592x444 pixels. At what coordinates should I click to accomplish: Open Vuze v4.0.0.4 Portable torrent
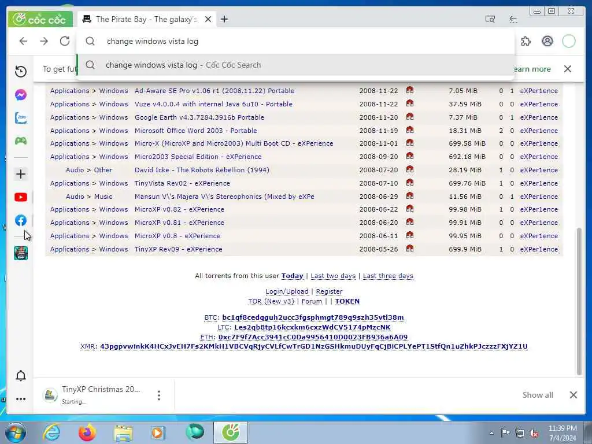coord(214,104)
